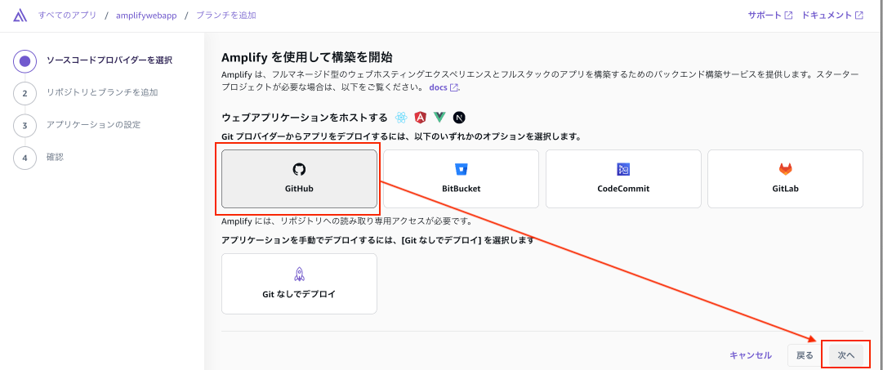This screenshot has height=370, width=883.
Task: Select step 2 number circle
Action: [25, 93]
